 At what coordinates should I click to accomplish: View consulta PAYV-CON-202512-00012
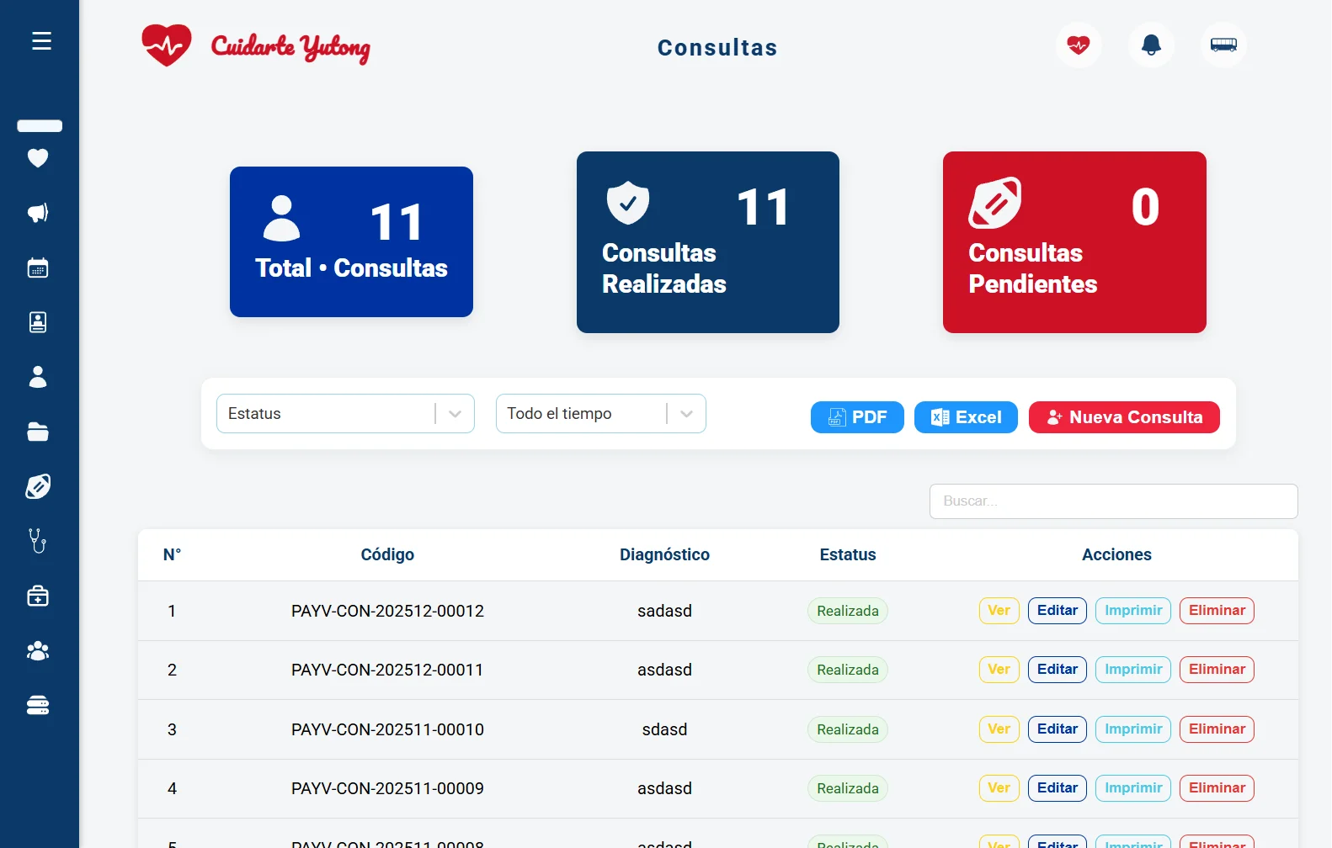click(x=999, y=611)
